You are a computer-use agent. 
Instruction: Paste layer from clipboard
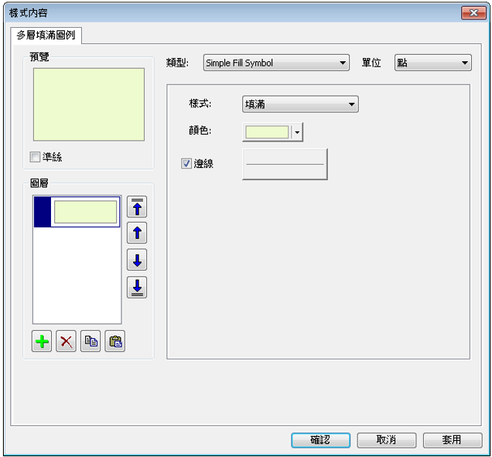(115, 341)
